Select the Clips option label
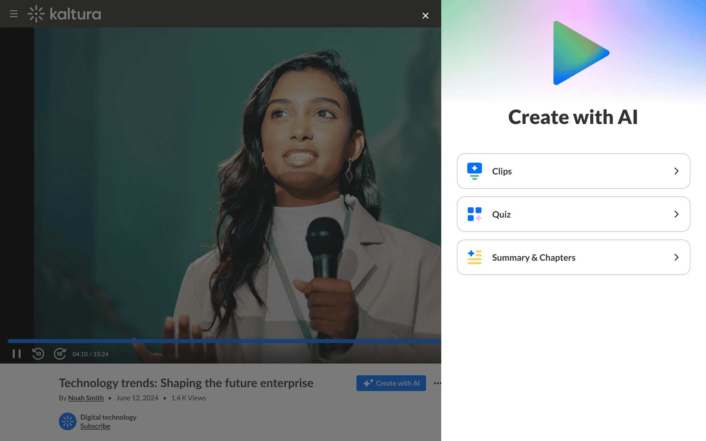 pyautogui.click(x=502, y=171)
